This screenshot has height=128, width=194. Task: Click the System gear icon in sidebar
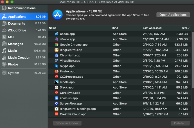coord(4,73)
